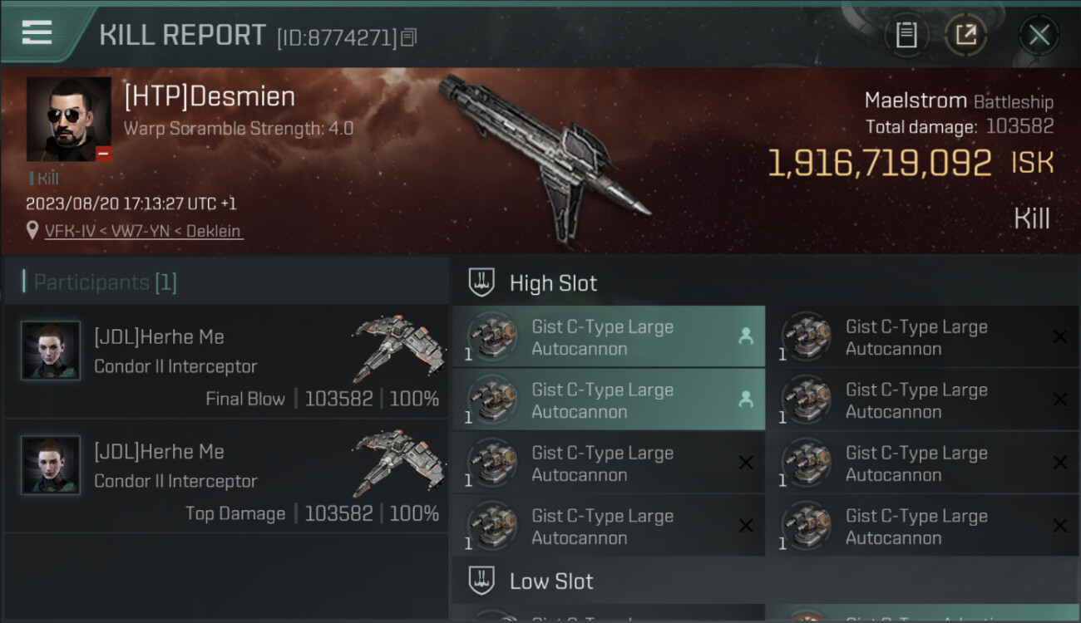Open the hamburger menu
This screenshot has height=623, width=1081.
[x=37, y=32]
